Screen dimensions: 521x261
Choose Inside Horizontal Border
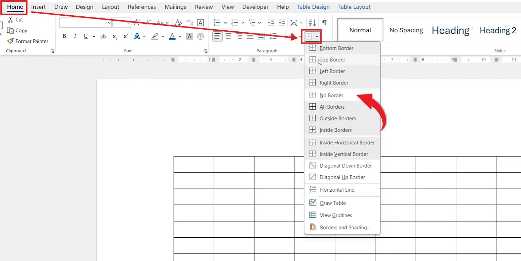tap(342, 143)
